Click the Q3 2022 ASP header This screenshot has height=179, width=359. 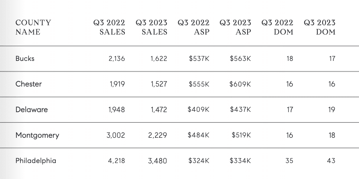[194, 27]
